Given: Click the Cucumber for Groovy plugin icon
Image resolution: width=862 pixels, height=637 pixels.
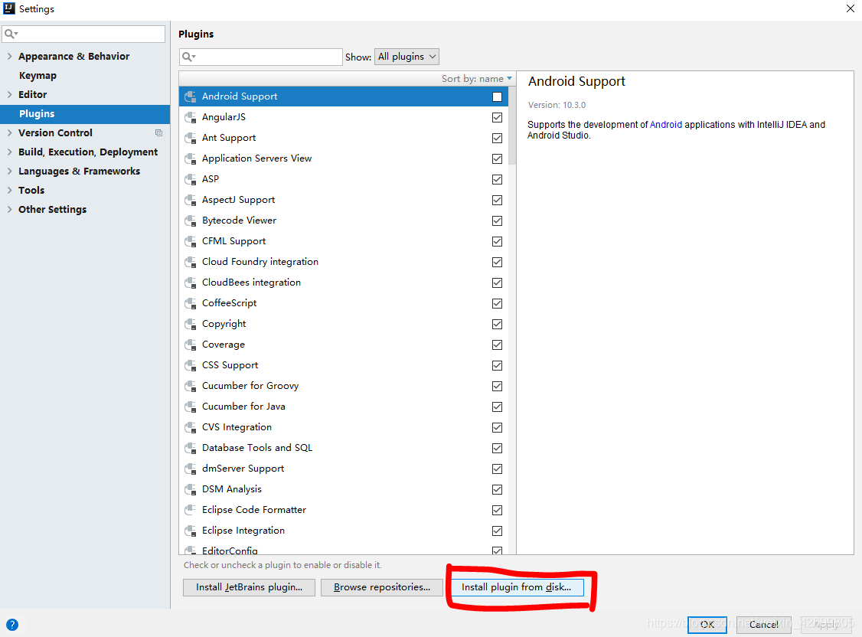Looking at the screenshot, I should [191, 387].
